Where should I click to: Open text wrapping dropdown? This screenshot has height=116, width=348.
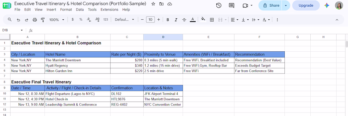point(256,20)
